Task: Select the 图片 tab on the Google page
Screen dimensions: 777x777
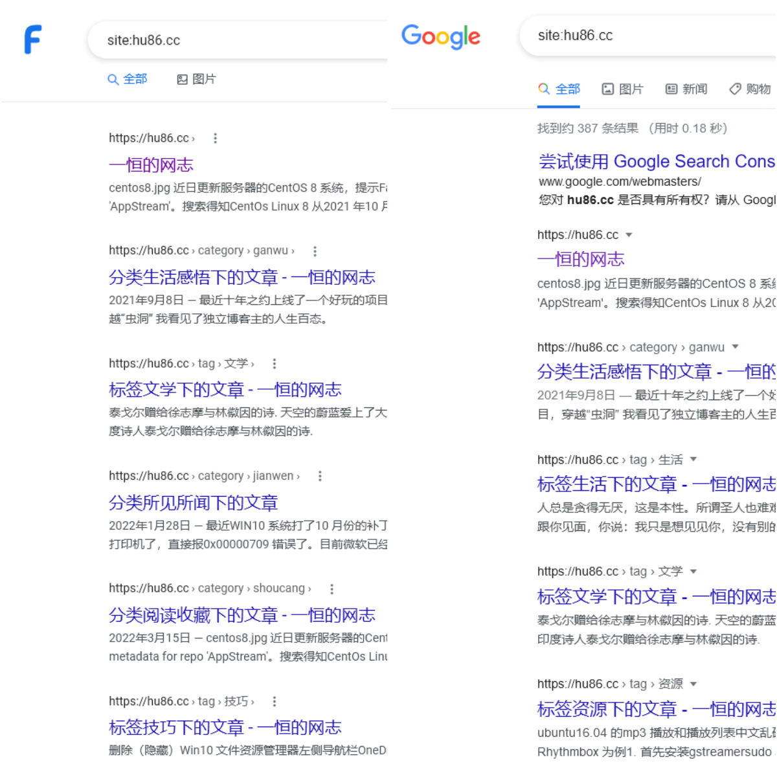Action: pos(622,89)
